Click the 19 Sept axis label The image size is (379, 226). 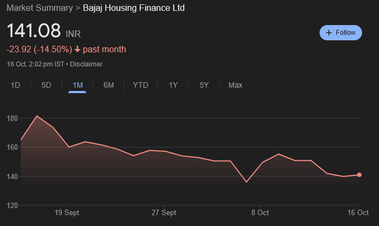[x=67, y=213]
